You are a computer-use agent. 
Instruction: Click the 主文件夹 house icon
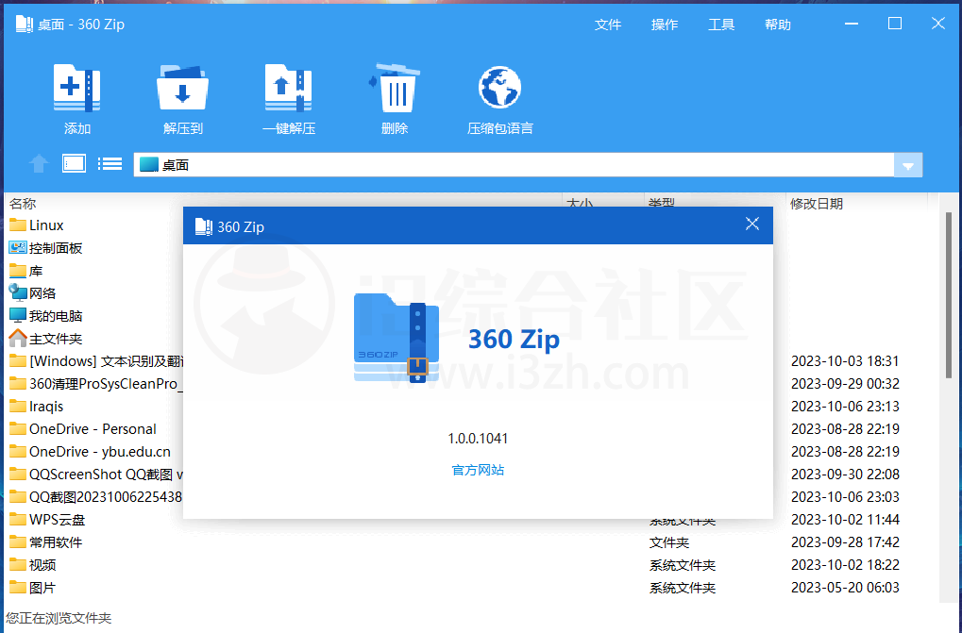click(x=18, y=338)
